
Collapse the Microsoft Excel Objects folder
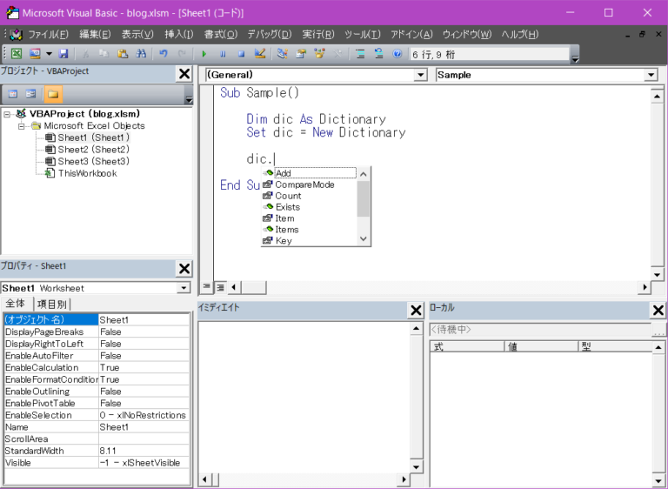point(21,126)
